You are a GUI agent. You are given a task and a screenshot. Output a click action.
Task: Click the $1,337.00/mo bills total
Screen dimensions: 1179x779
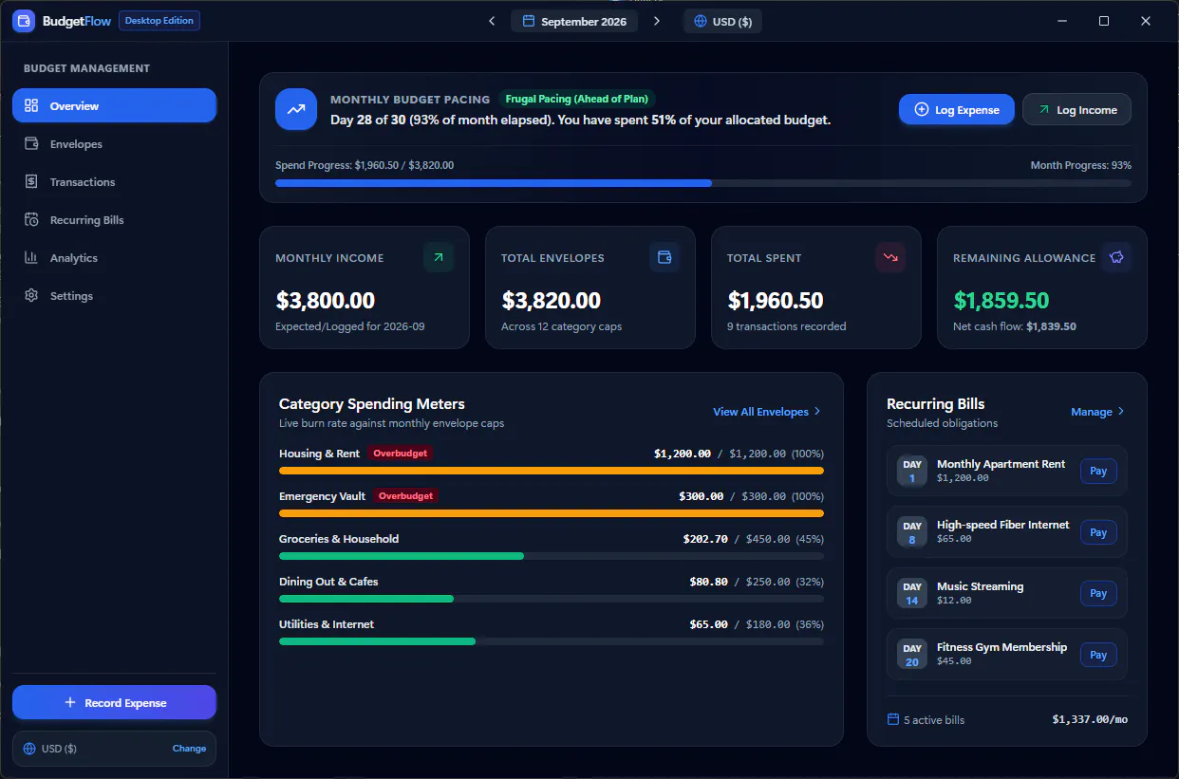(1090, 719)
